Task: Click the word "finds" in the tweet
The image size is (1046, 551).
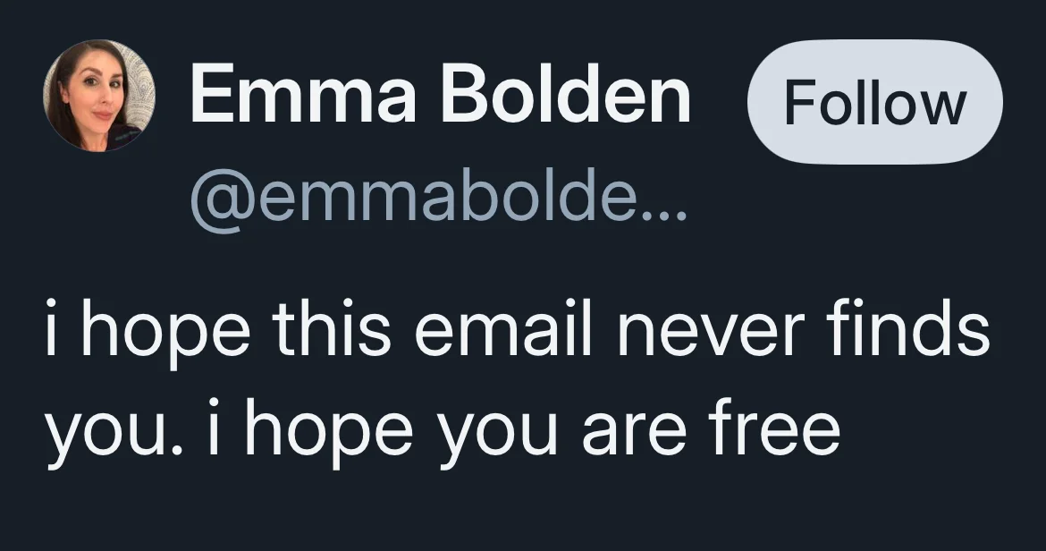Action: [907, 330]
